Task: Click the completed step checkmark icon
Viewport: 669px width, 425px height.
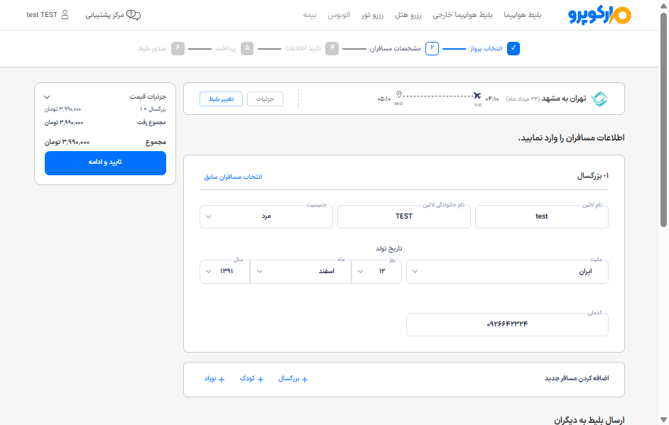Action: [x=513, y=48]
